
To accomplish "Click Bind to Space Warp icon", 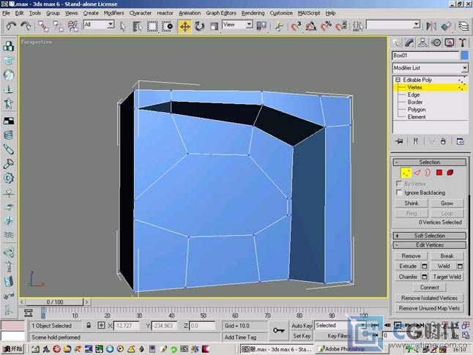I will (73, 26).
